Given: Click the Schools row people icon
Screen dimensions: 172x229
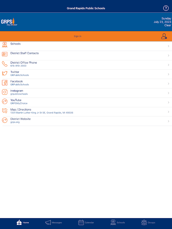Looking at the screenshot, I should coord(5,45).
